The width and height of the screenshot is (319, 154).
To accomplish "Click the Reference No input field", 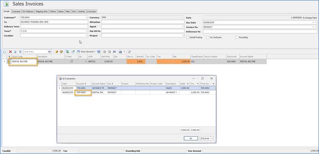I will (x=260, y=32).
